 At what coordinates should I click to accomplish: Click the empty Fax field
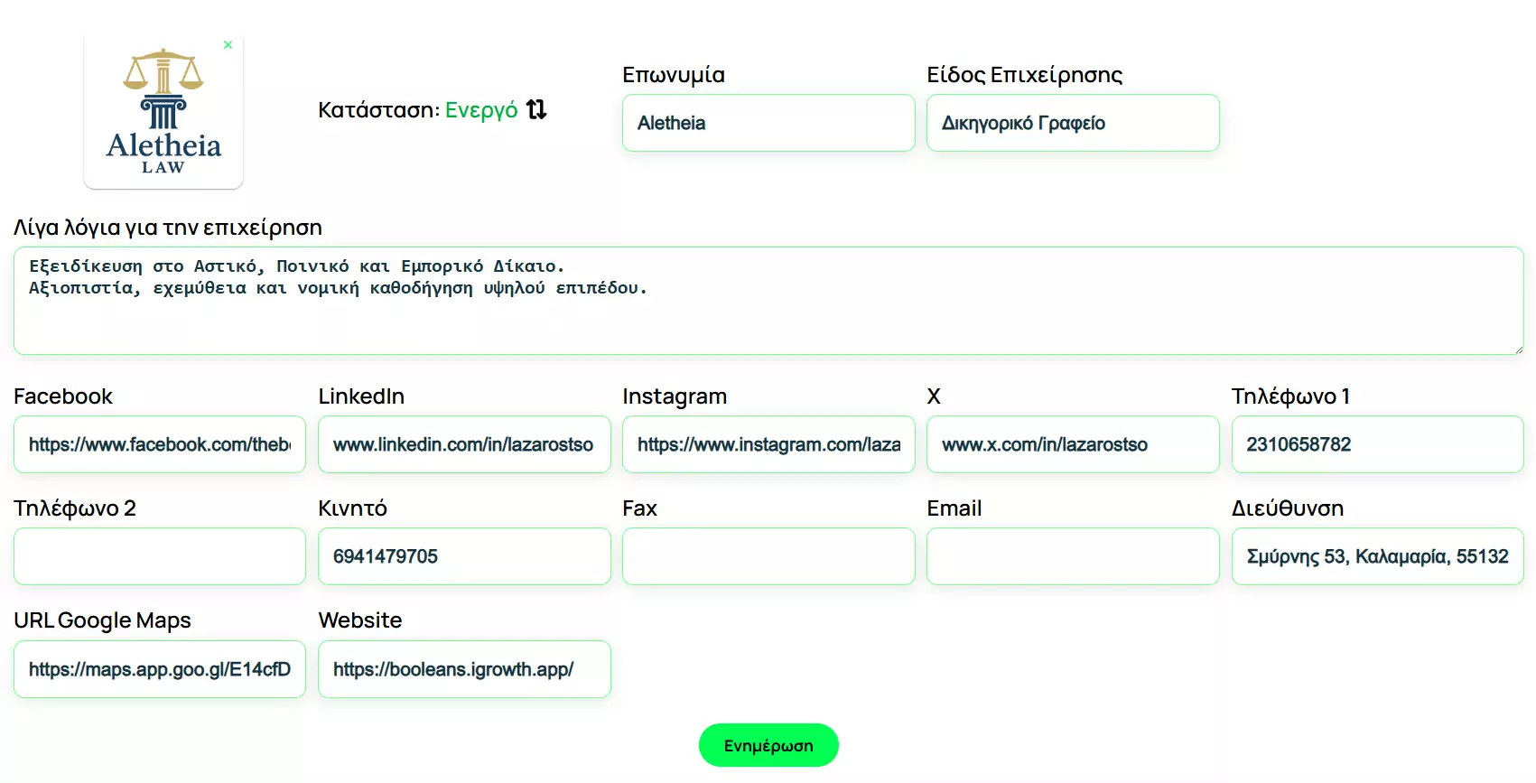[x=768, y=556]
